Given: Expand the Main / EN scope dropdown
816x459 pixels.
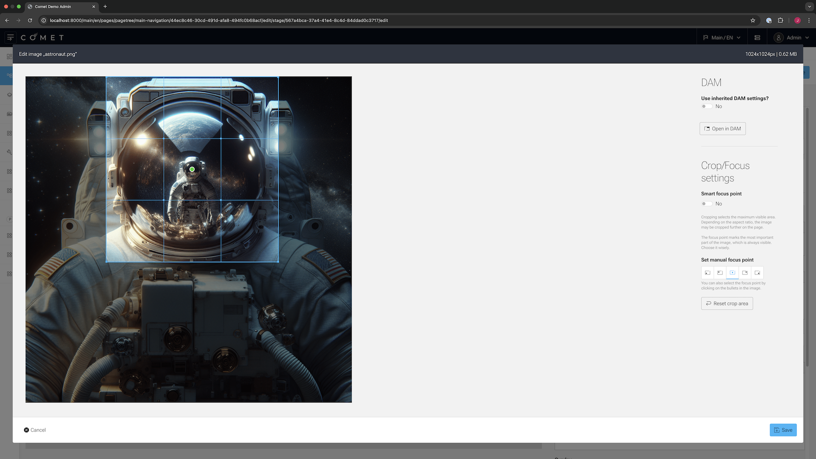Looking at the screenshot, I should [722, 38].
